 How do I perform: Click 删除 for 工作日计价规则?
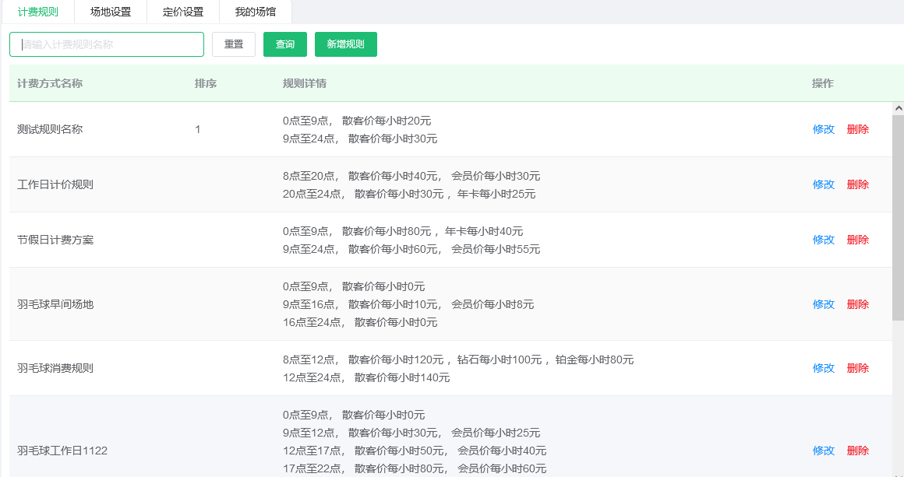[857, 184]
